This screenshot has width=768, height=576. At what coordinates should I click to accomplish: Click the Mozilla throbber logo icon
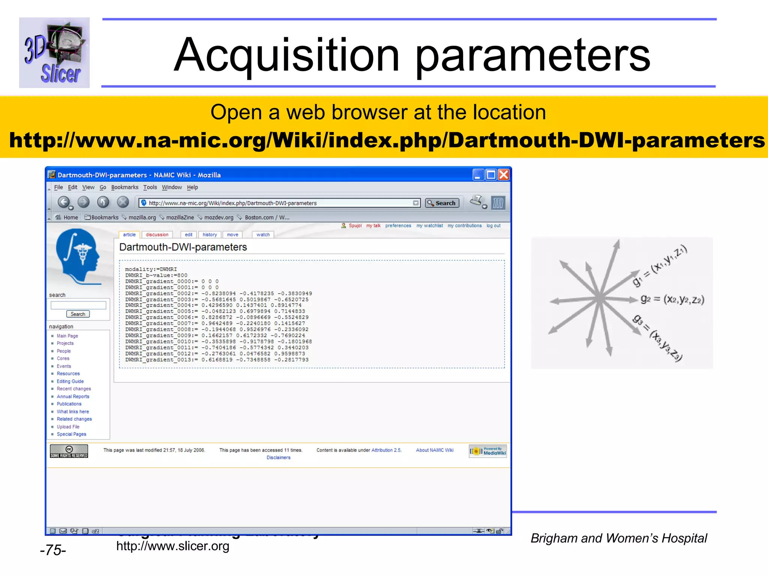(x=498, y=203)
